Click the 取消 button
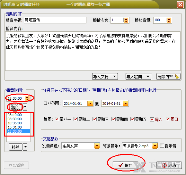 tap(169, 165)
